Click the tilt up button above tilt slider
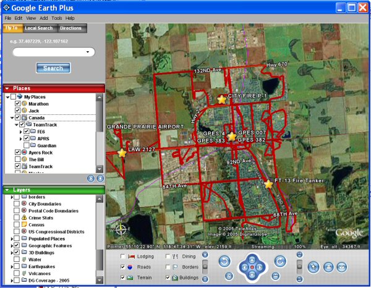The height and width of the screenshot is (288, 371). click(x=299, y=255)
